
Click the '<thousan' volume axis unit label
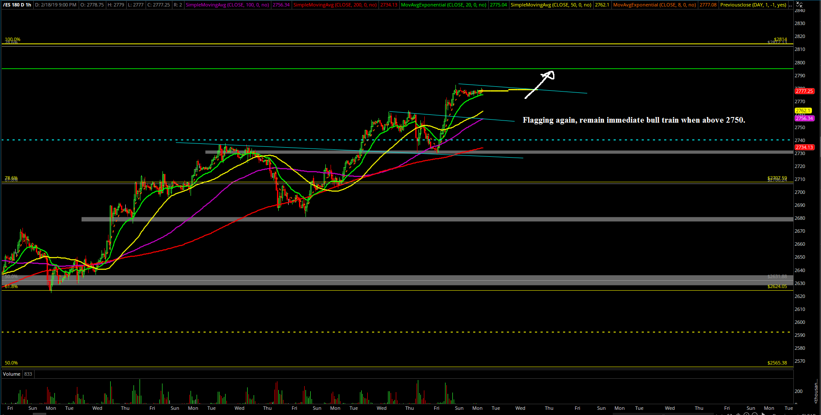coord(816,392)
